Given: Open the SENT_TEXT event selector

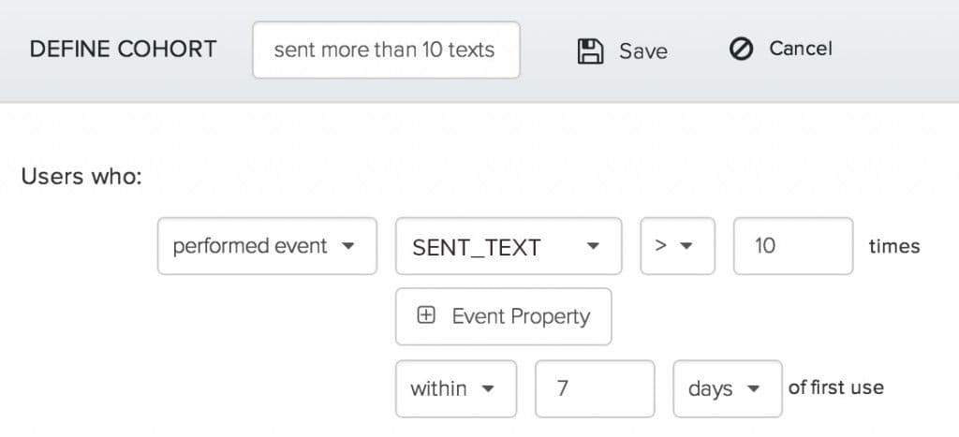Looking at the screenshot, I should [509, 247].
